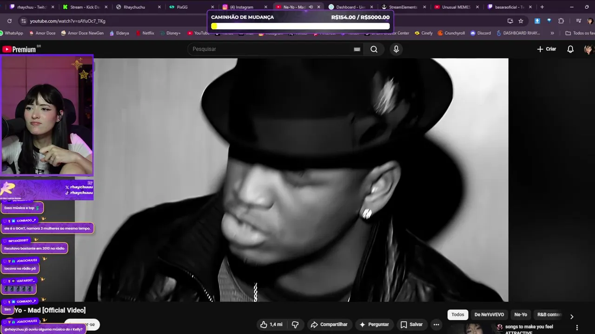This screenshot has width=595, height=334.
Task: Start voice search with the microphone icon
Action: click(396, 49)
